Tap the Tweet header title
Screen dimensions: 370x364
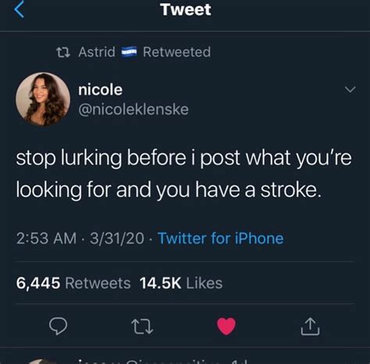coord(186,10)
